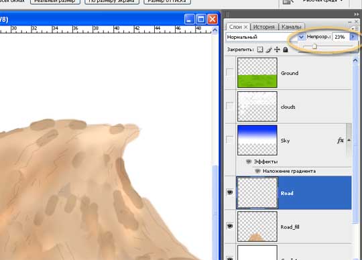
Task: Close the Слои tab with its x
Action: point(245,27)
